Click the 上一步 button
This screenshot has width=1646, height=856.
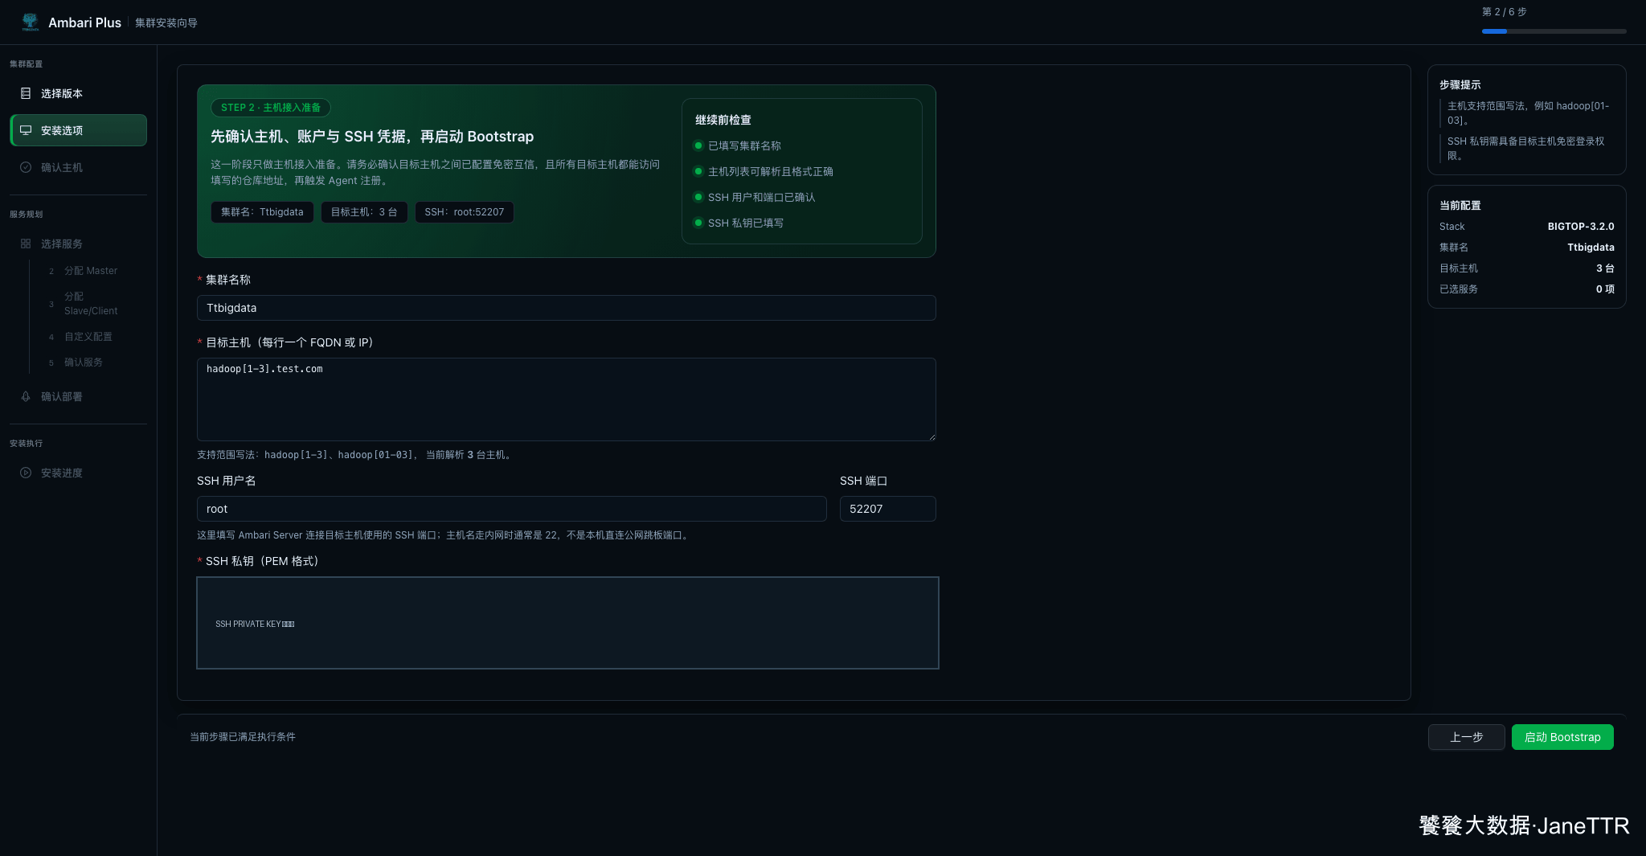[1466, 737]
